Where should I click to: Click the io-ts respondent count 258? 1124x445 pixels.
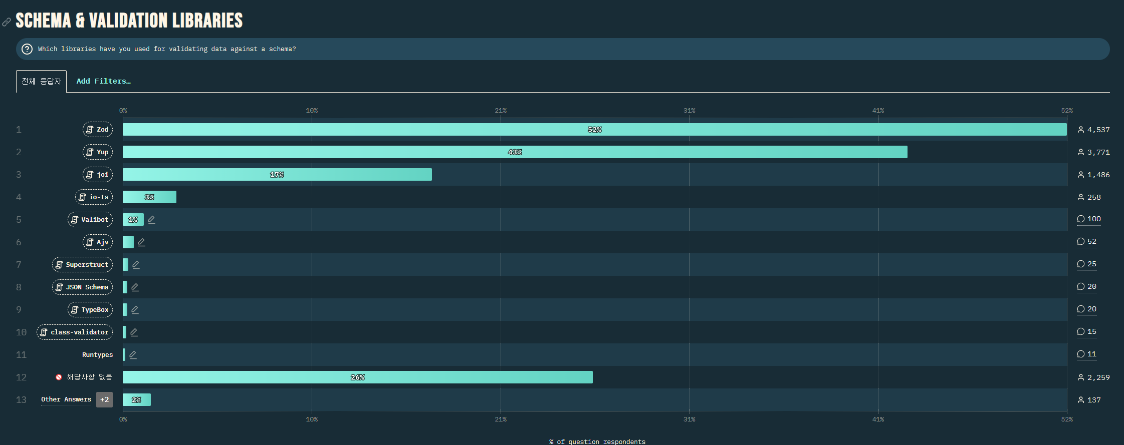1089,197
